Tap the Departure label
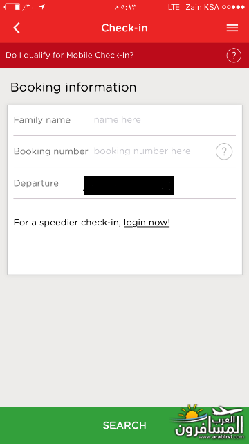249x444 pixels. click(x=36, y=183)
